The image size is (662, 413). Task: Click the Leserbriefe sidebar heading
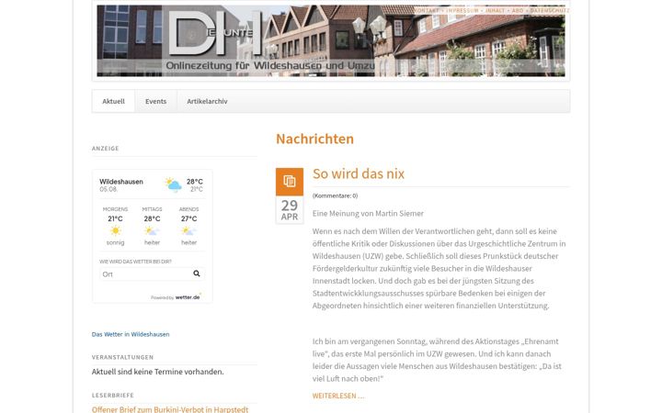tap(113, 396)
